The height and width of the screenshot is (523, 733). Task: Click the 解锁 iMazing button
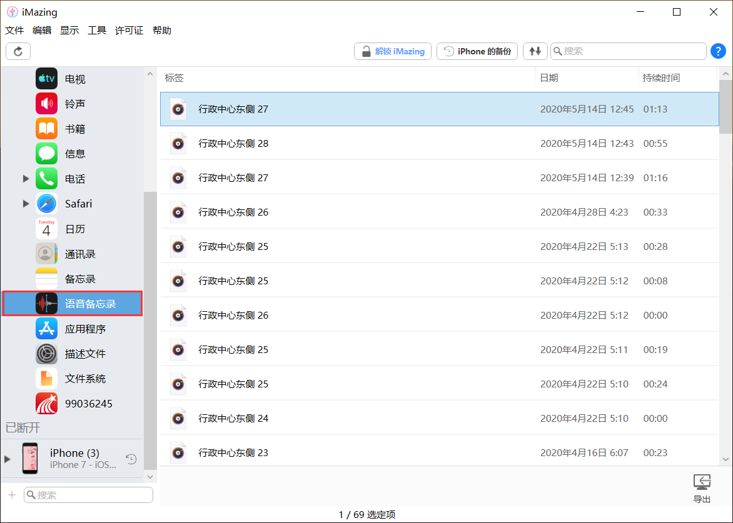click(392, 51)
